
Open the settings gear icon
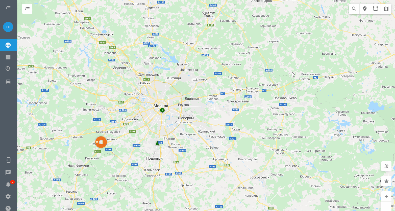8,196
